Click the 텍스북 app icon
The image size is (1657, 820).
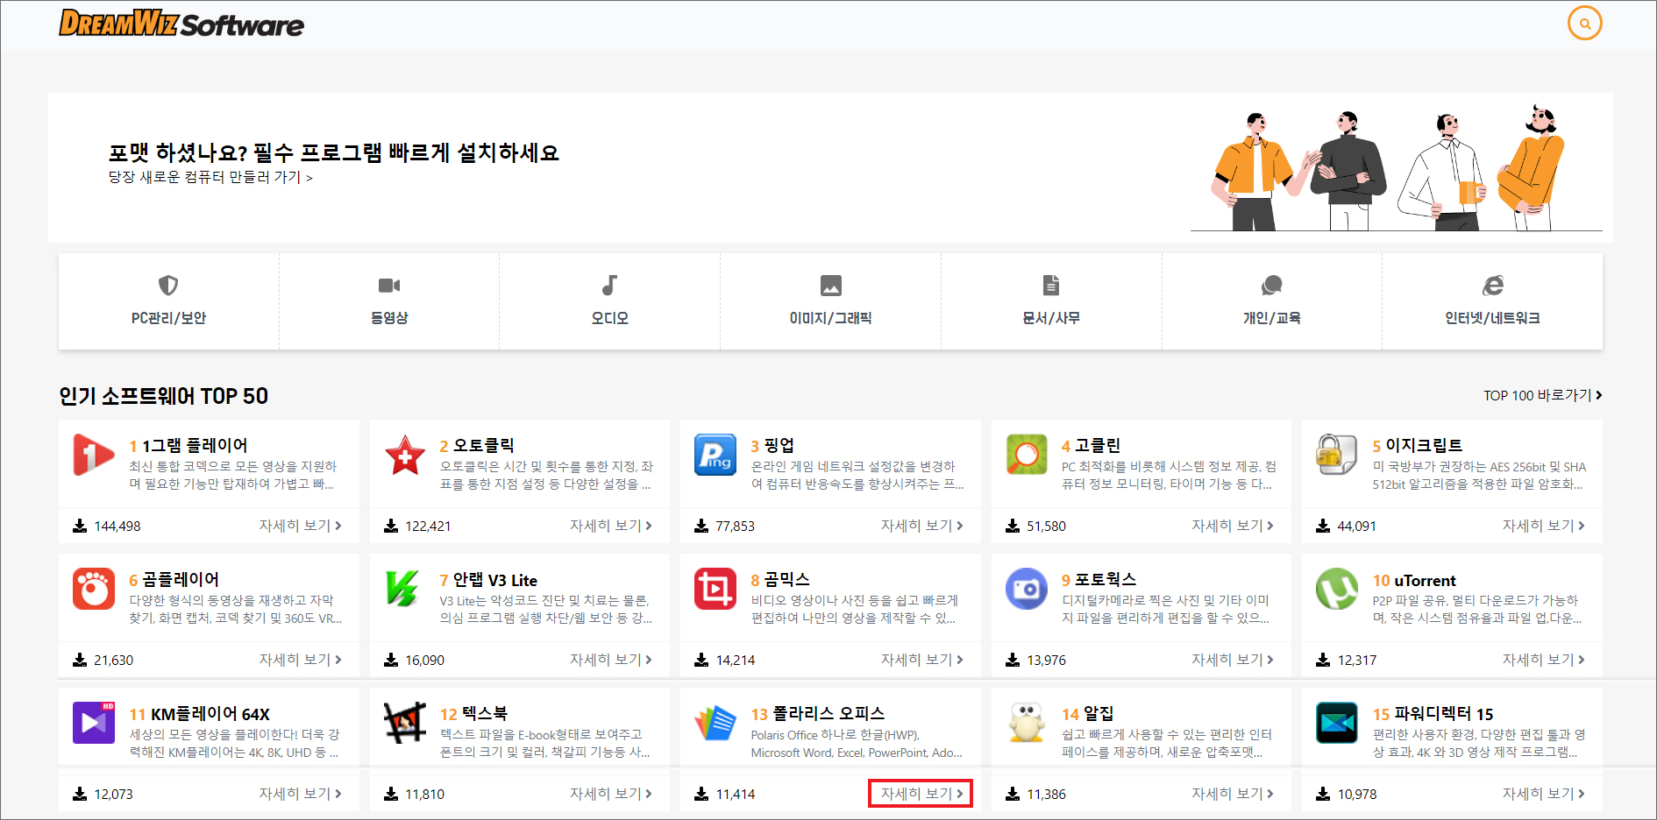pos(405,723)
